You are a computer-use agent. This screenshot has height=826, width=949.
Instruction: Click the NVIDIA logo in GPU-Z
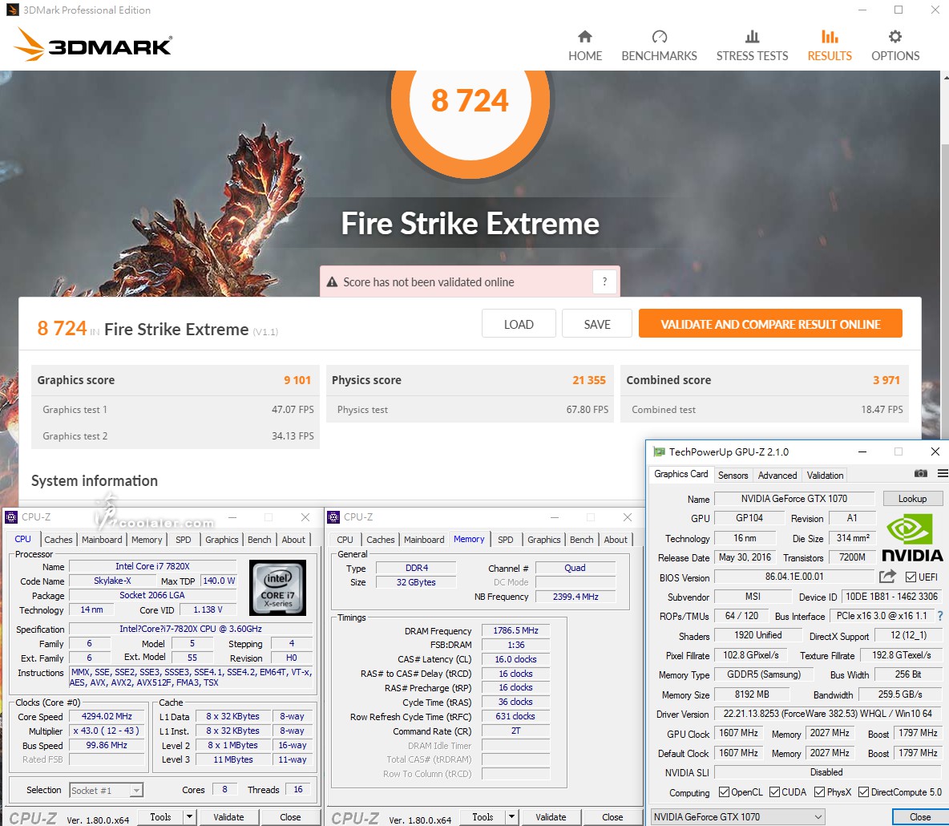click(x=911, y=538)
